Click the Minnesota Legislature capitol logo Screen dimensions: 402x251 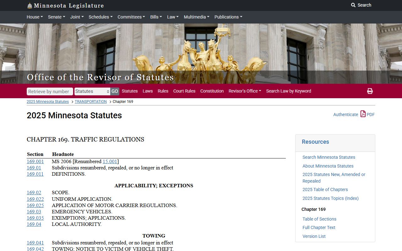coord(30,6)
